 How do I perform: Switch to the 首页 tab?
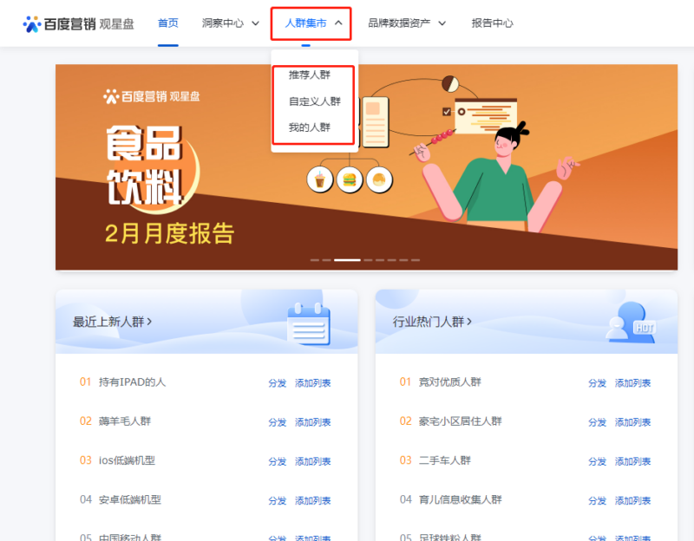[168, 23]
